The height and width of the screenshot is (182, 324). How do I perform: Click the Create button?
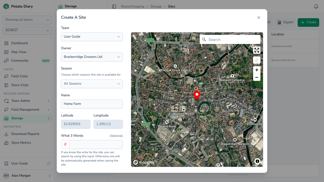pyautogui.click(x=308, y=22)
